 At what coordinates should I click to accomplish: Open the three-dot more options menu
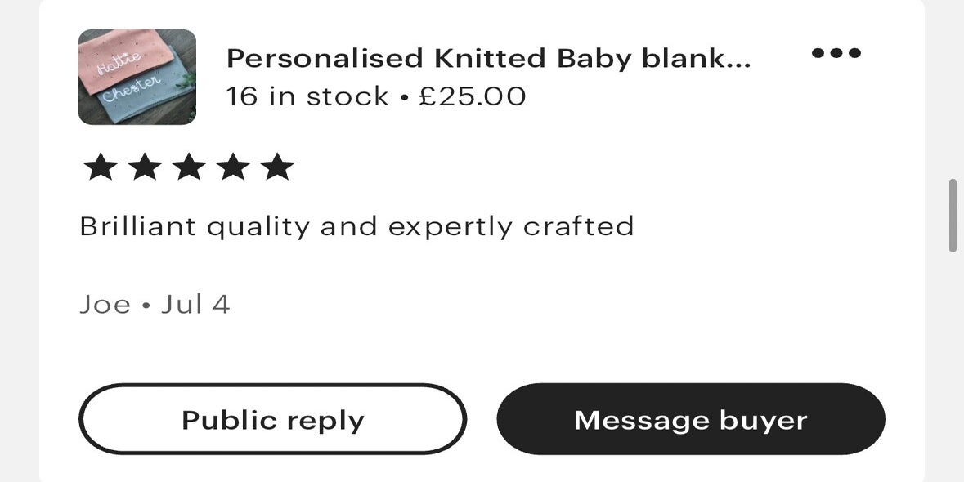pos(836,54)
